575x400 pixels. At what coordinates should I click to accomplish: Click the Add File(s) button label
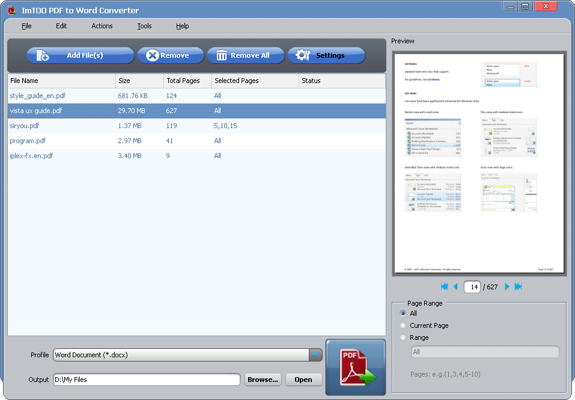point(85,55)
